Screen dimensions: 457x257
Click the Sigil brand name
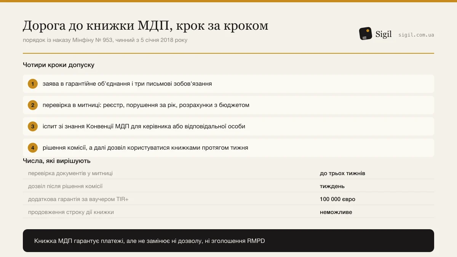[x=383, y=34]
